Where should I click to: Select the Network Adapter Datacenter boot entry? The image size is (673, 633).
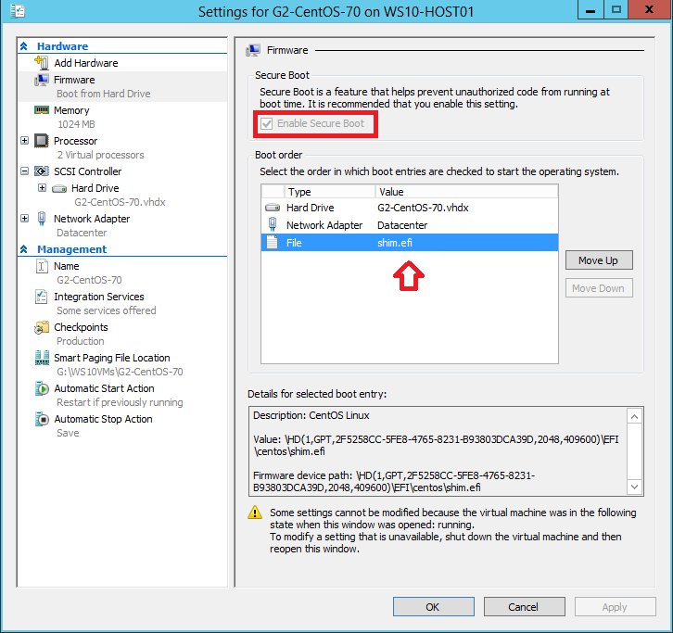[410, 225]
